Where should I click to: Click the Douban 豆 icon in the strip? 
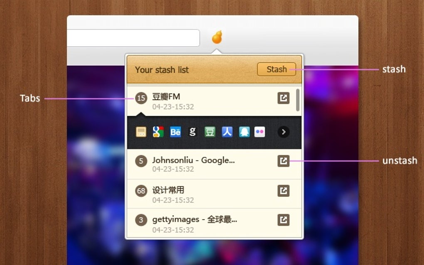click(x=210, y=132)
